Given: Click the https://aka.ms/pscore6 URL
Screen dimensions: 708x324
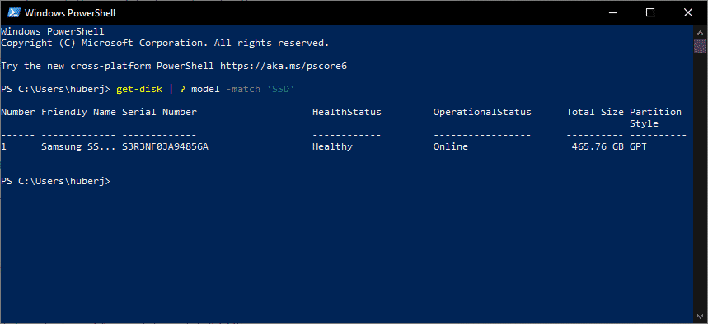Looking at the screenshot, I should [284, 67].
